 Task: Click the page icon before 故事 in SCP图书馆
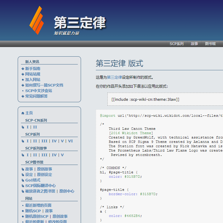point(23,169)
